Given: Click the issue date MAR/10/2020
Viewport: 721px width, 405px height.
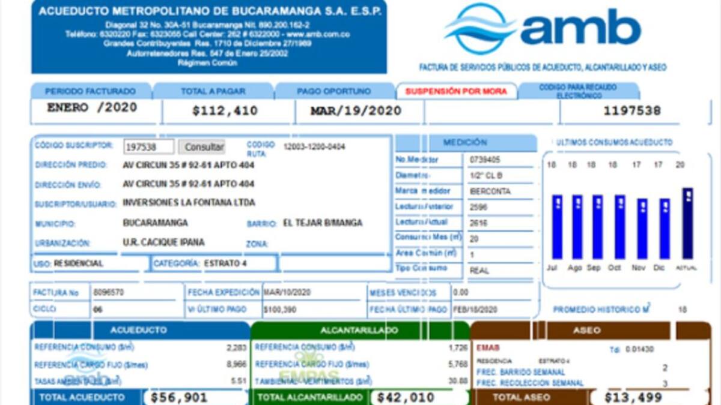Looking at the screenshot, I should [x=287, y=292].
